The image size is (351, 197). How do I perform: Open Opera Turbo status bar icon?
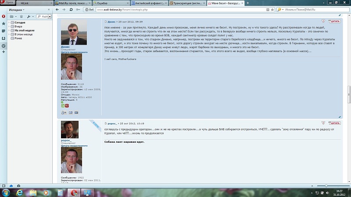[x=18, y=186]
